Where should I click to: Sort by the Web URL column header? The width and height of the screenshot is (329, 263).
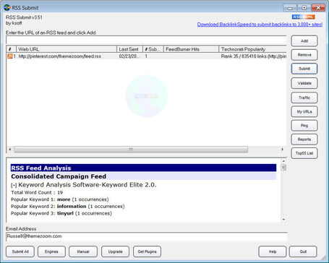[x=67, y=49]
